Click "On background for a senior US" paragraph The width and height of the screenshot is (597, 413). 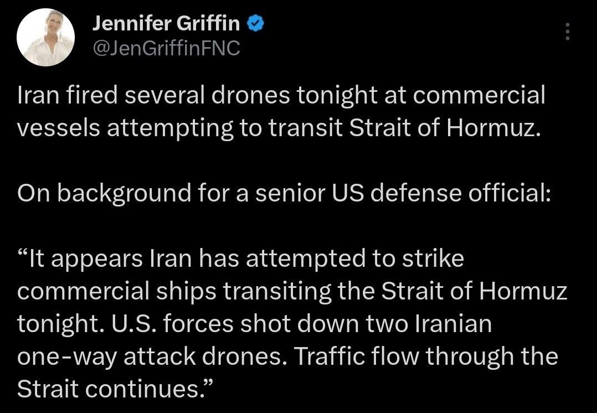(284, 193)
